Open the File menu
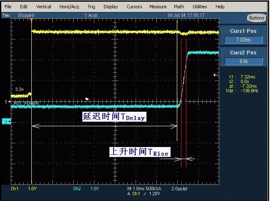Image resolution: width=270 pixels, height=201 pixels. coord(8,7)
